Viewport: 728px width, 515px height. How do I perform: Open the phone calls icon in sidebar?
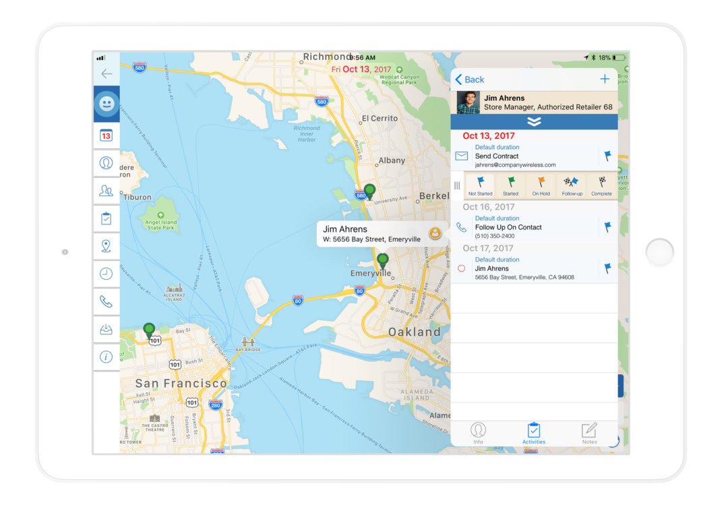click(x=106, y=302)
